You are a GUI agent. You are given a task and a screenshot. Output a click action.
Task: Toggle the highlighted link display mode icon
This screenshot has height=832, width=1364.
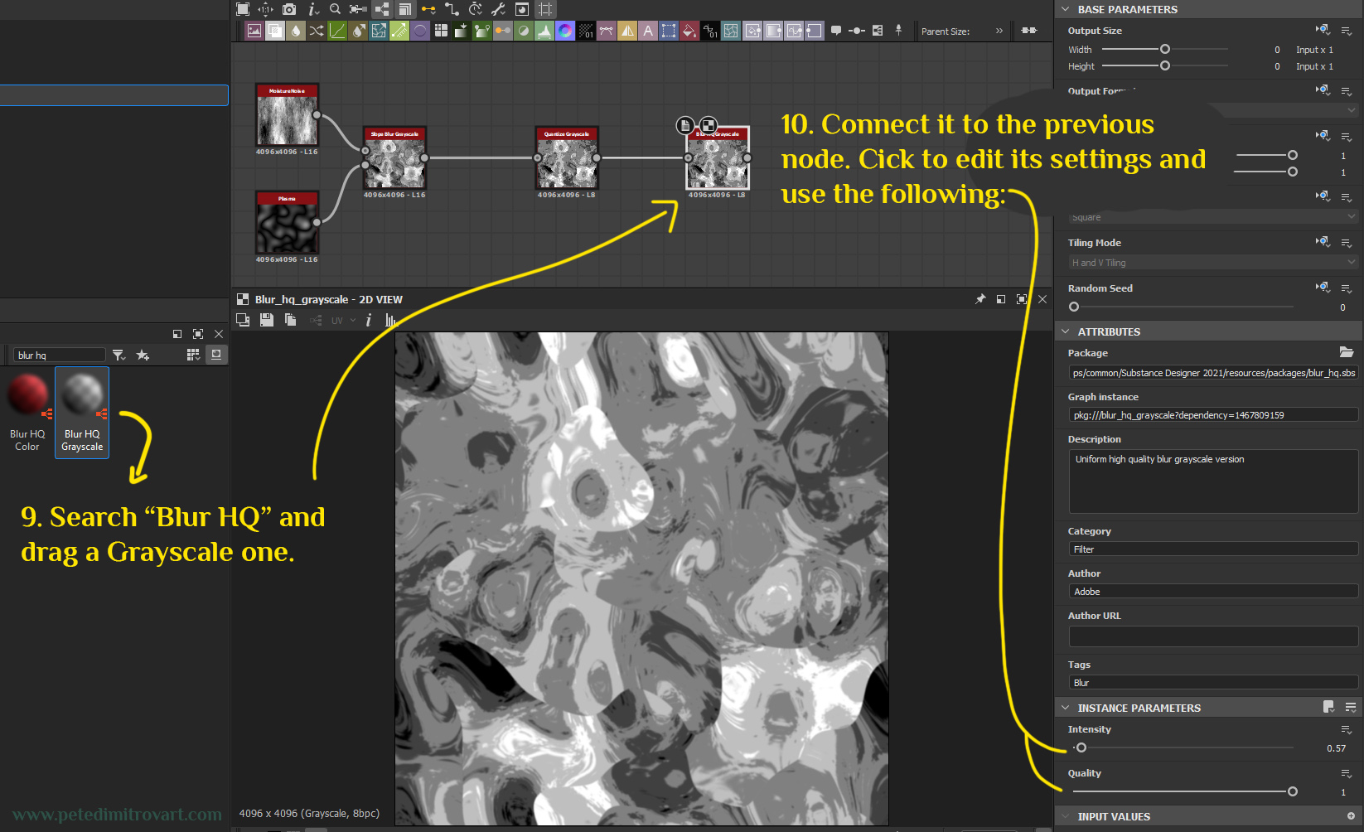tap(382, 9)
